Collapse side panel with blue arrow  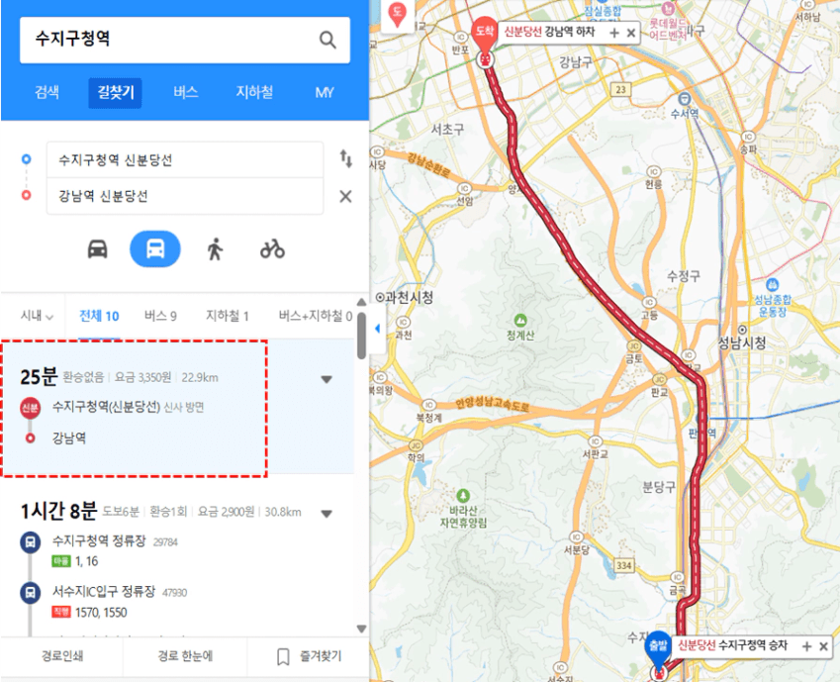coord(377,329)
